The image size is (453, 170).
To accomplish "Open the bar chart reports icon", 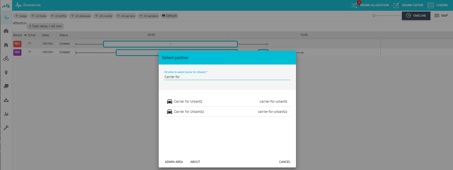I will pos(6,114).
